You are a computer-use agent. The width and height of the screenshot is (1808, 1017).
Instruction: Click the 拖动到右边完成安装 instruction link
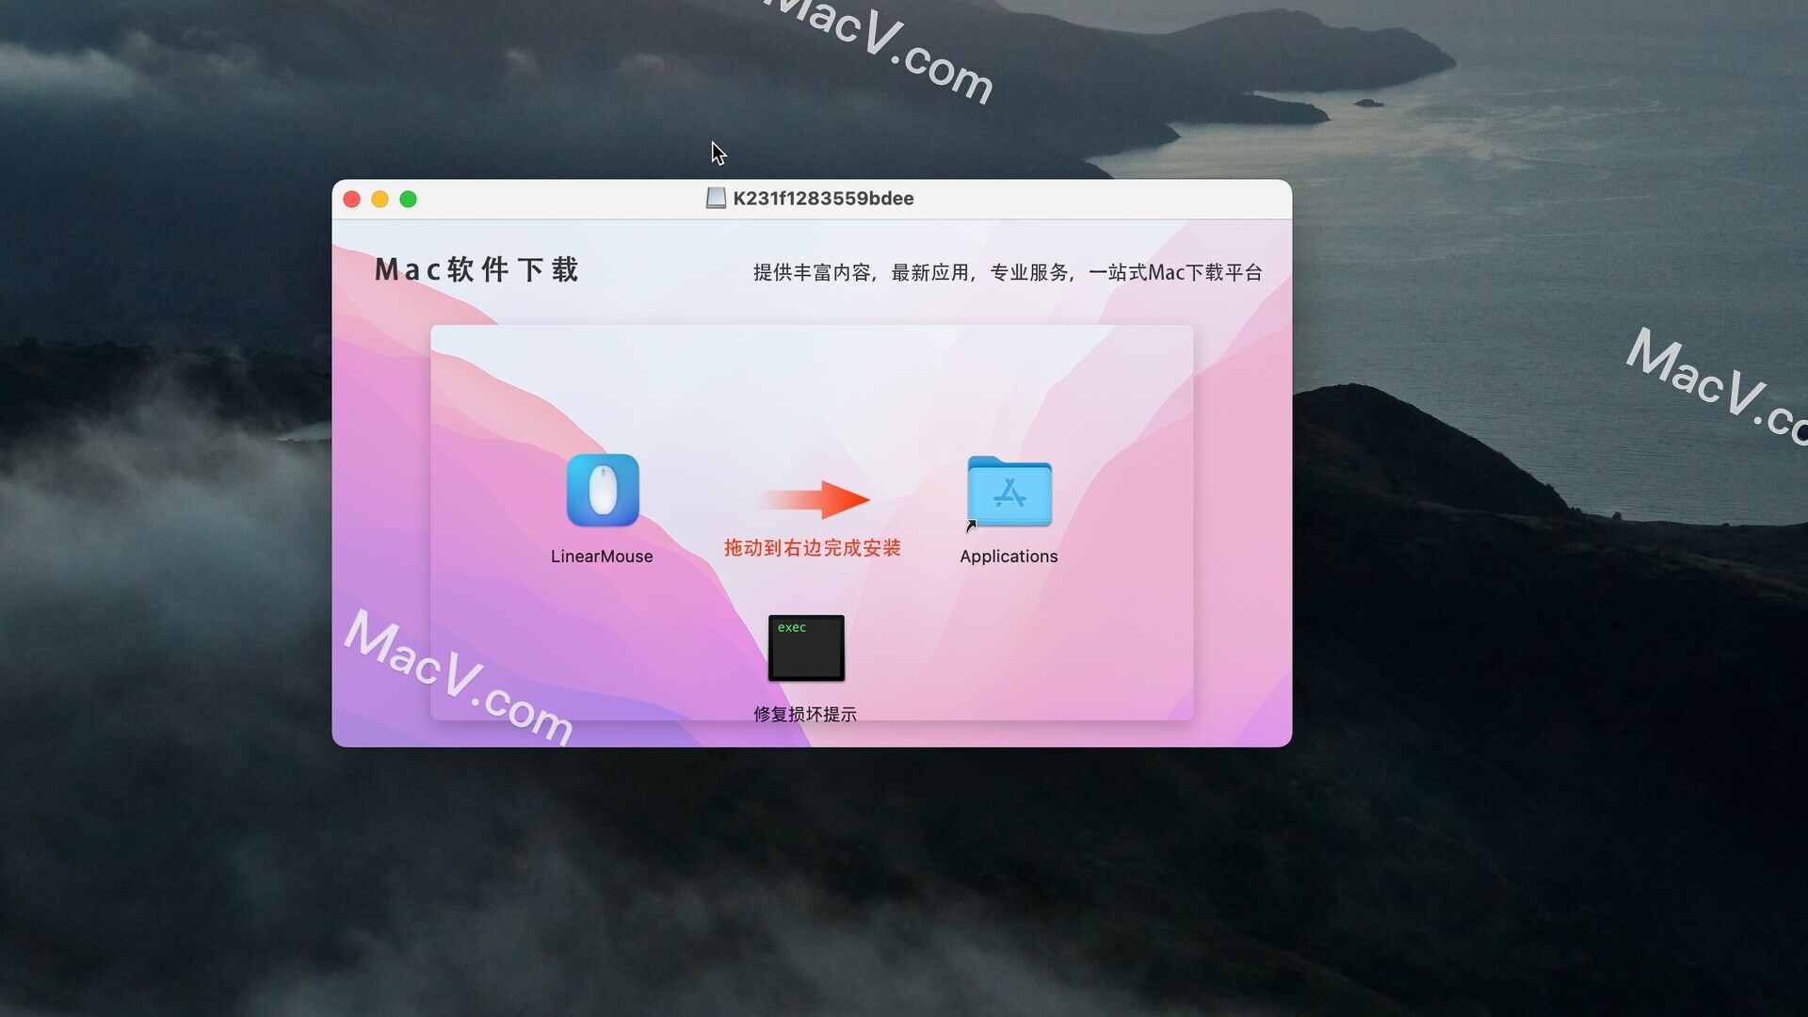(x=811, y=548)
